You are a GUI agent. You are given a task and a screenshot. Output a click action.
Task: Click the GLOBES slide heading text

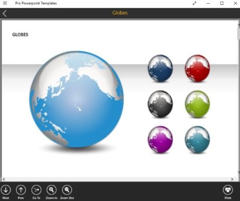(20, 35)
